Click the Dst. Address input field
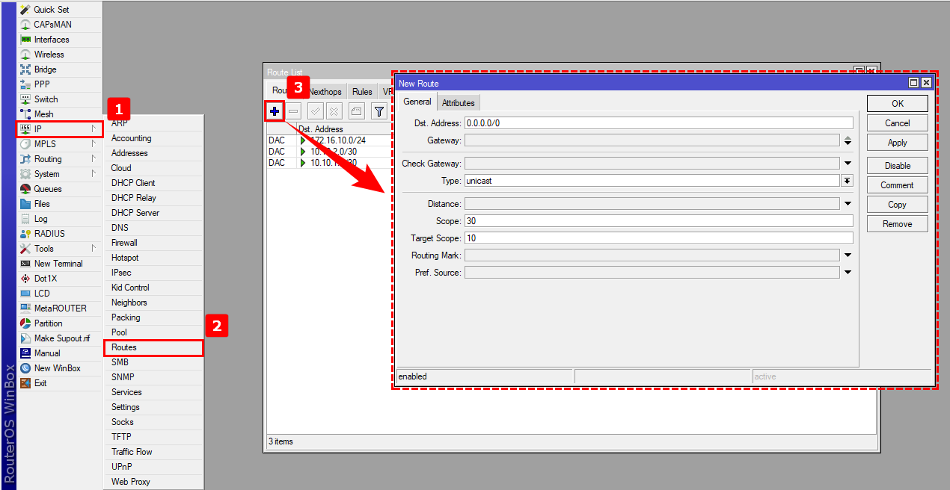Image resolution: width=950 pixels, height=490 pixels. tap(658, 123)
